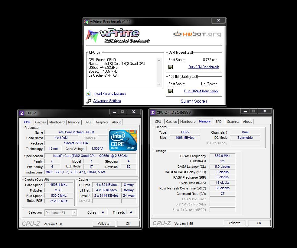Open CPU tab in CPU-Z ID 1468839 window
This screenshot has height=248, width=297.
pos(158,122)
